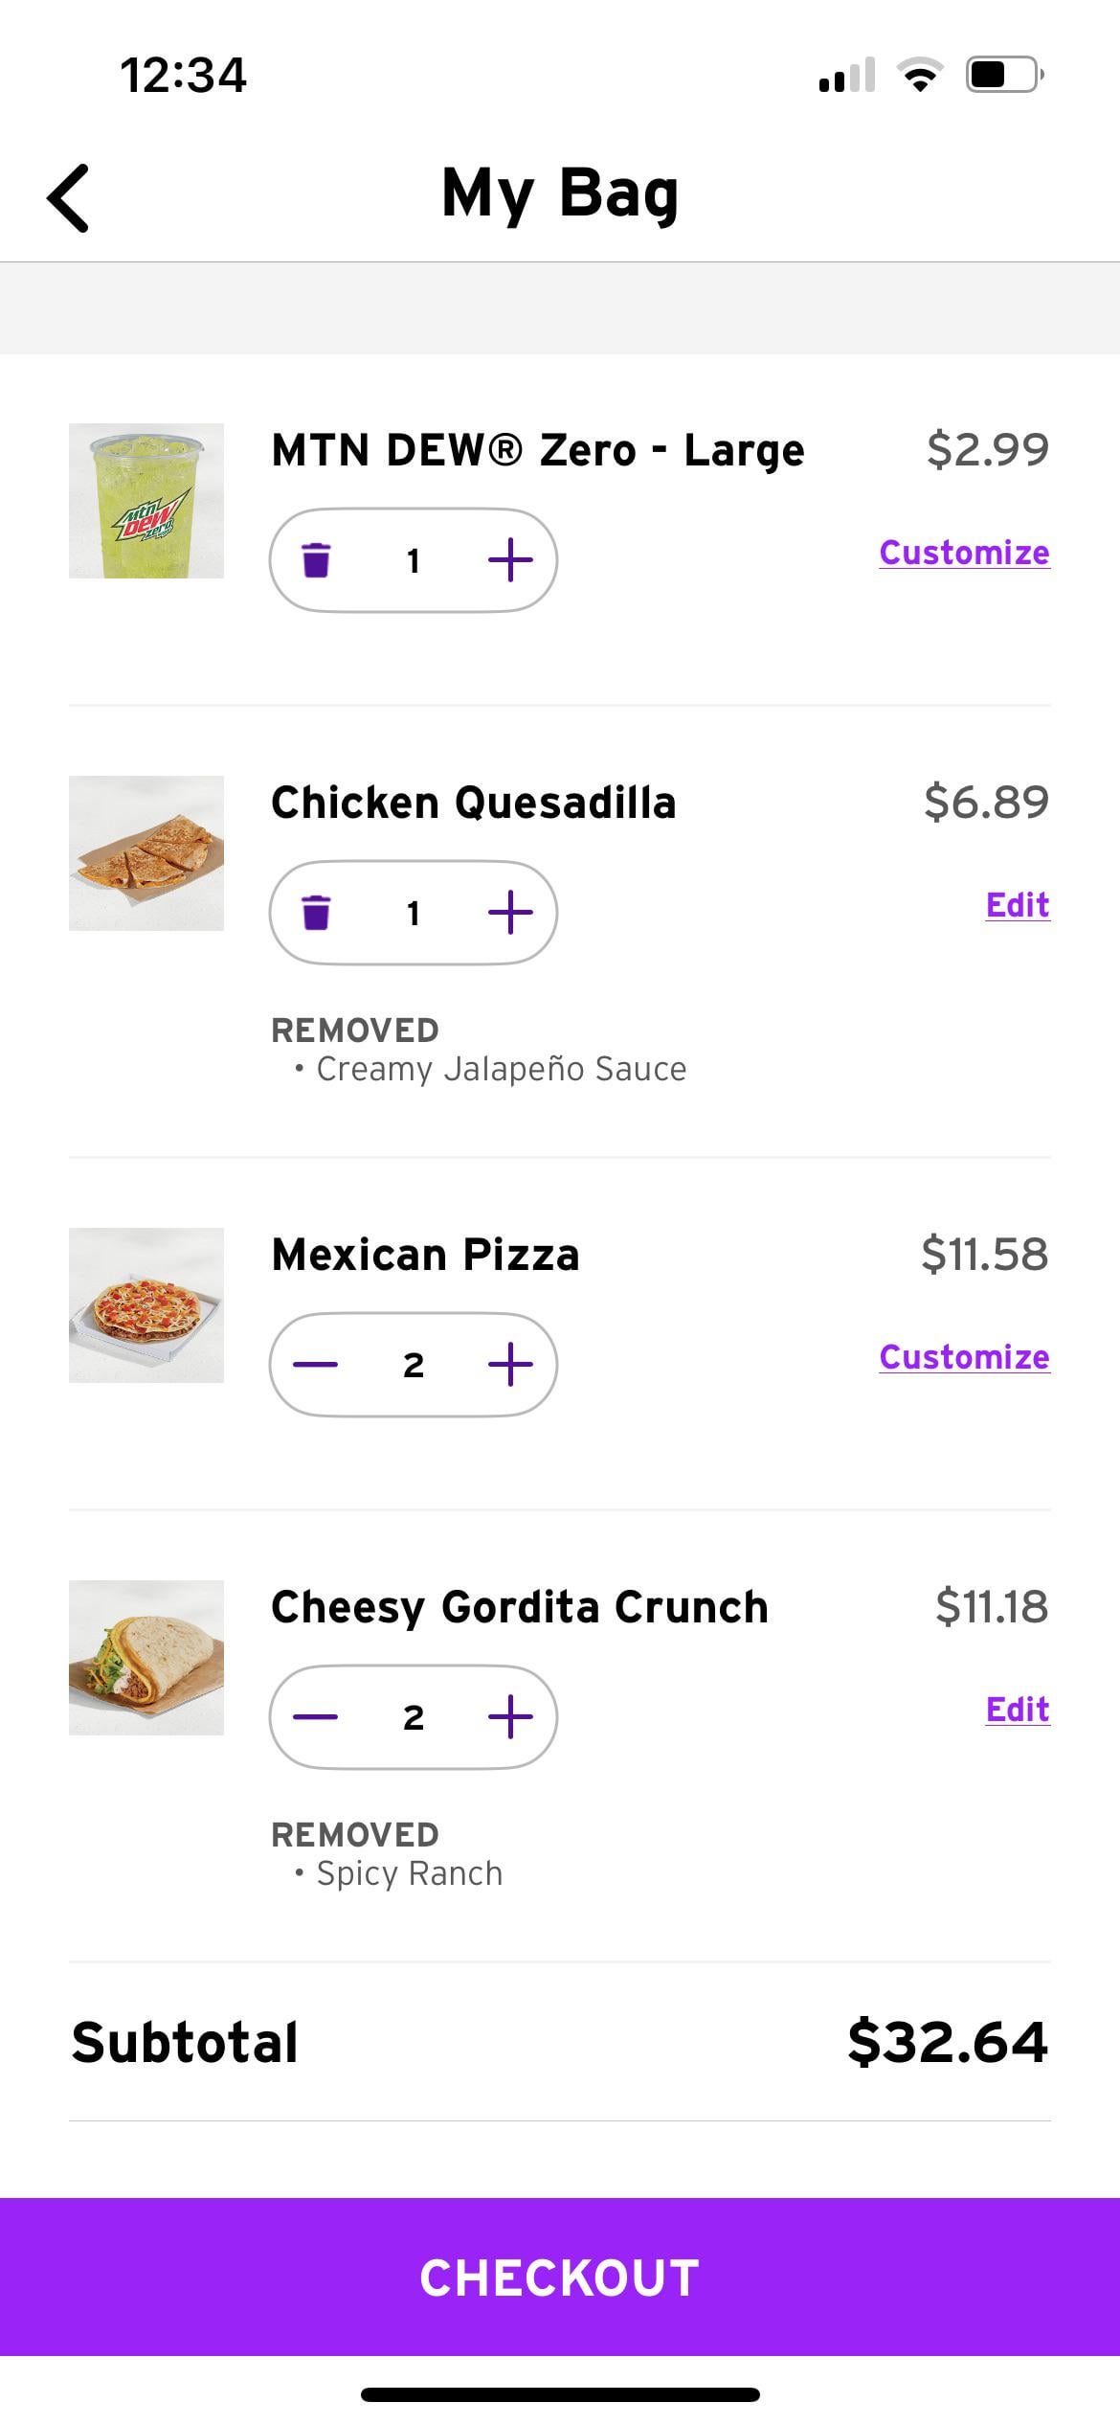Tap the battery indicator in status bar
This screenshot has height=2425, width=1120.
pos(1004,75)
